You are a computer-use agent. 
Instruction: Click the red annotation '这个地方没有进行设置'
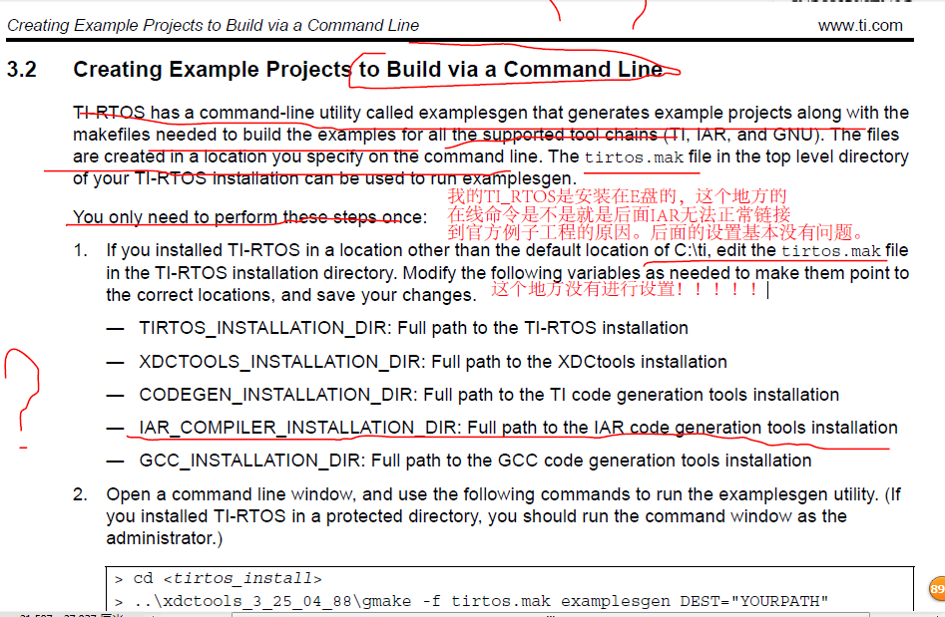pos(625,289)
